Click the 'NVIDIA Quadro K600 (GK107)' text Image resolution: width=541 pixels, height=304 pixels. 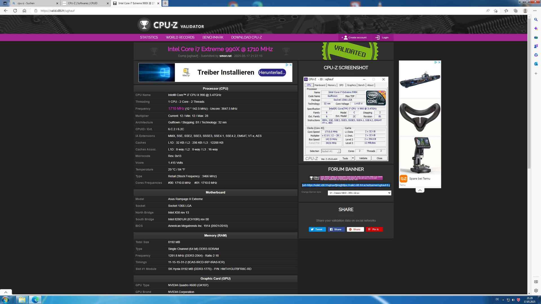pos(188,285)
